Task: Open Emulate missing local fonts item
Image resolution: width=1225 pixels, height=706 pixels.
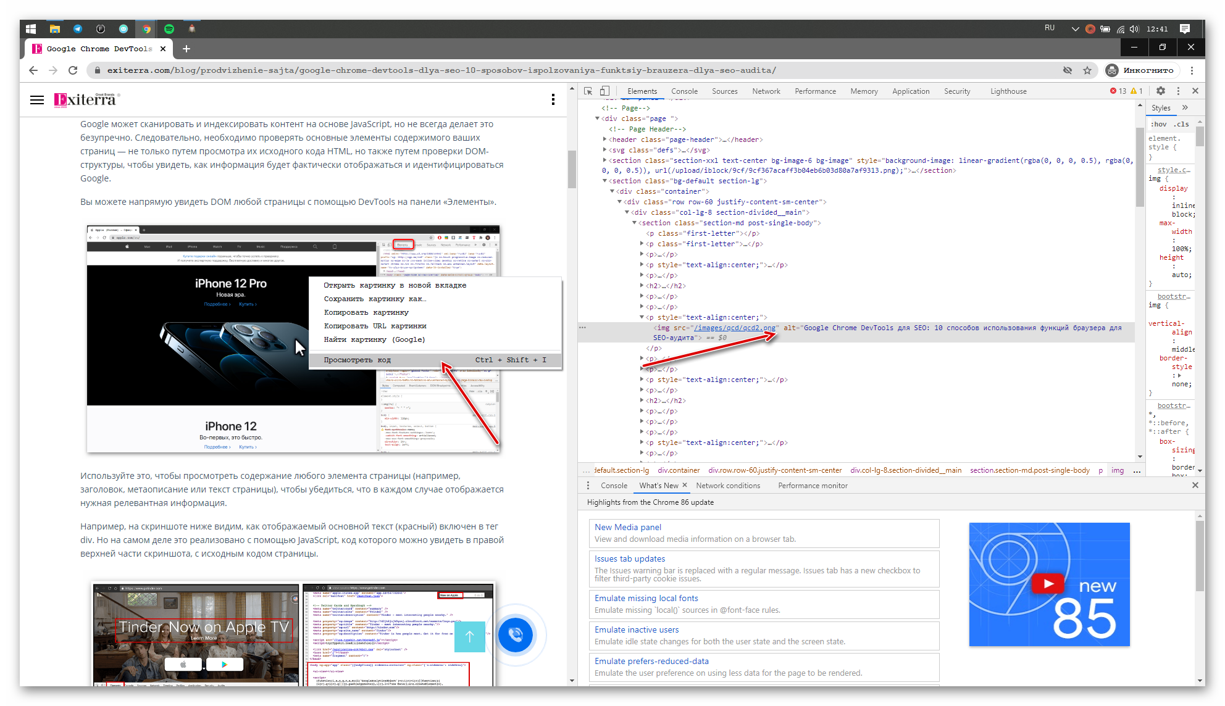Action: [x=764, y=604]
